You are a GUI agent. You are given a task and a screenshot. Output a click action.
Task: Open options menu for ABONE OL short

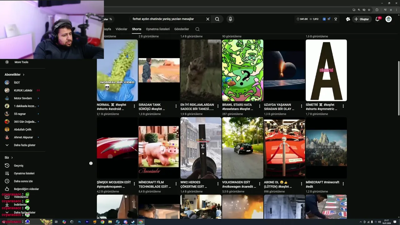(x=302, y=184)
